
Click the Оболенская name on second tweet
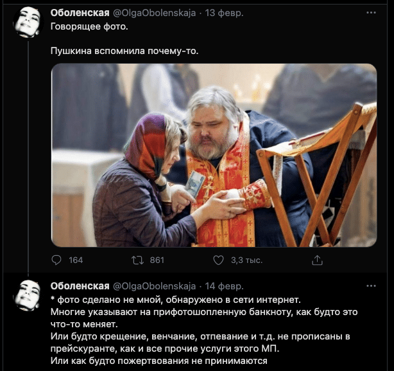coord(80,286)
